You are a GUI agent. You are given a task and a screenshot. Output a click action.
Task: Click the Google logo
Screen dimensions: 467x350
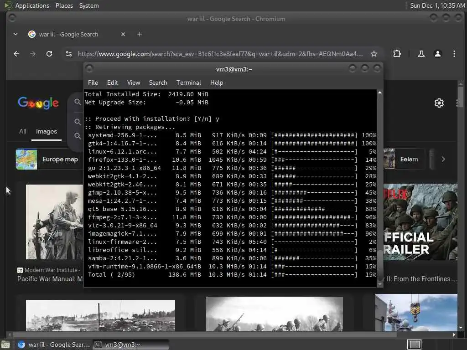pos(38,103)
